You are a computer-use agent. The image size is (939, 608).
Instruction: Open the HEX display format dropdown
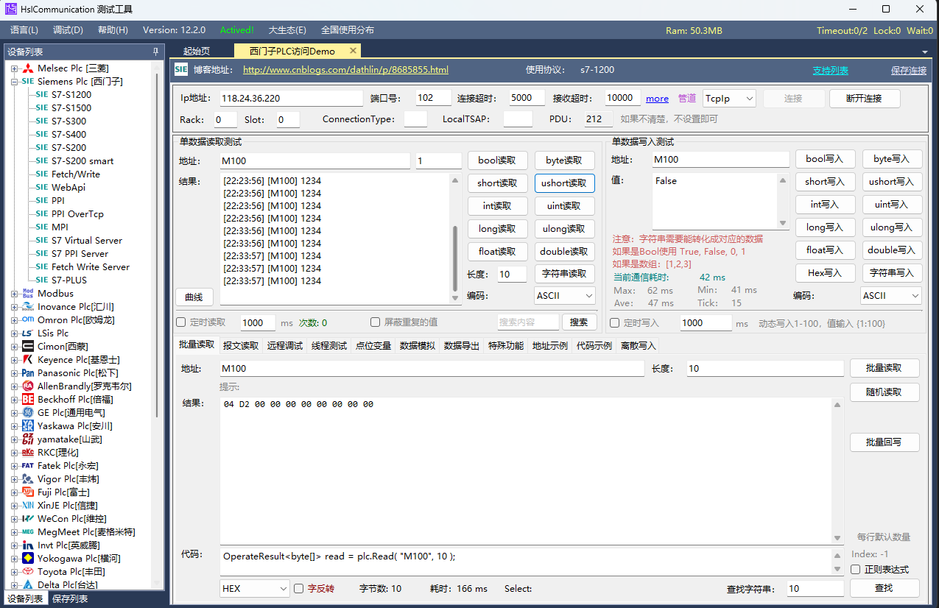(255, 589)
